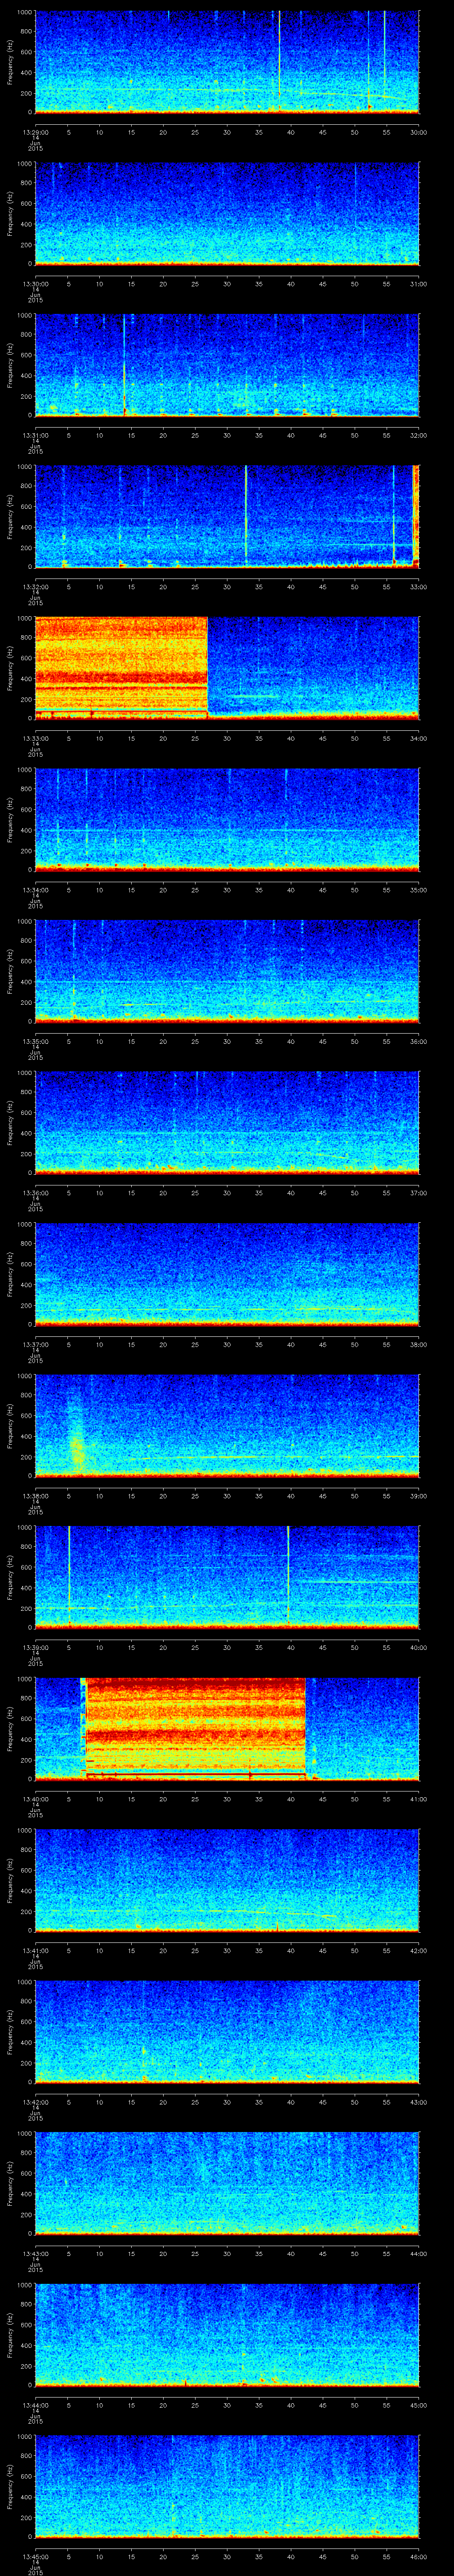
Task: Click the 13:30:00 start time label
Action: coord(35,284)
